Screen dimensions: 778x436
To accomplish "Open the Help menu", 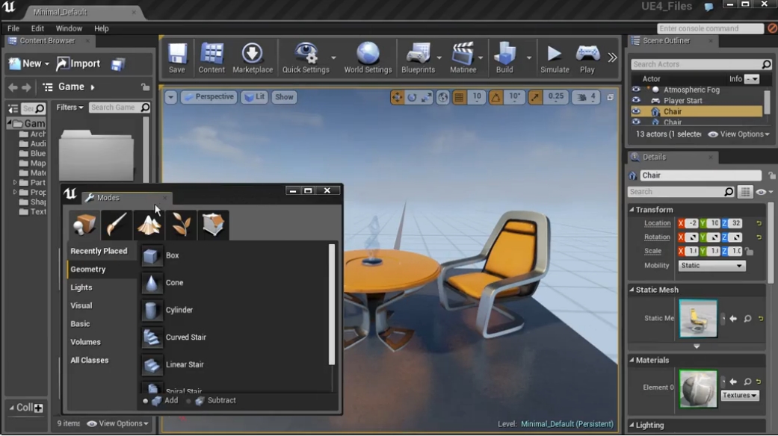I will 101,28.
